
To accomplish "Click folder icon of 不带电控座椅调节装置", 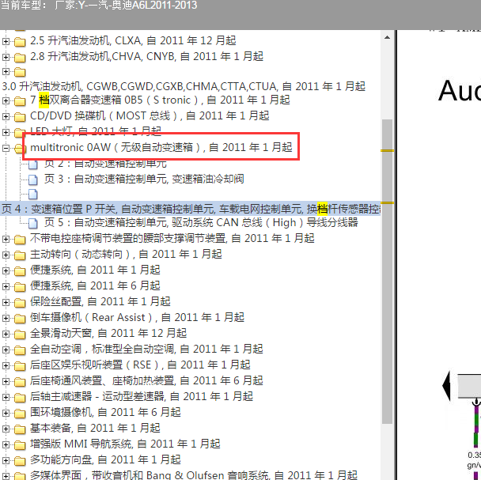I will (x=20, y=240).
